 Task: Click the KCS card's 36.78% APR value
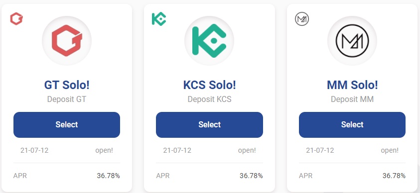pos(251,176)
